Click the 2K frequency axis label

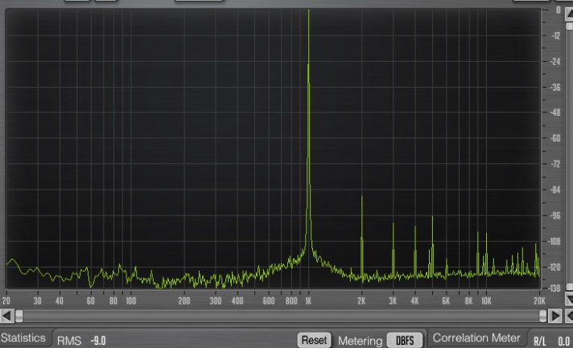click(361, 301)
